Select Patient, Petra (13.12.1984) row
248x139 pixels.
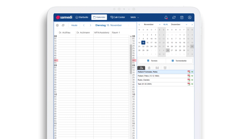[x=166, y=76]
